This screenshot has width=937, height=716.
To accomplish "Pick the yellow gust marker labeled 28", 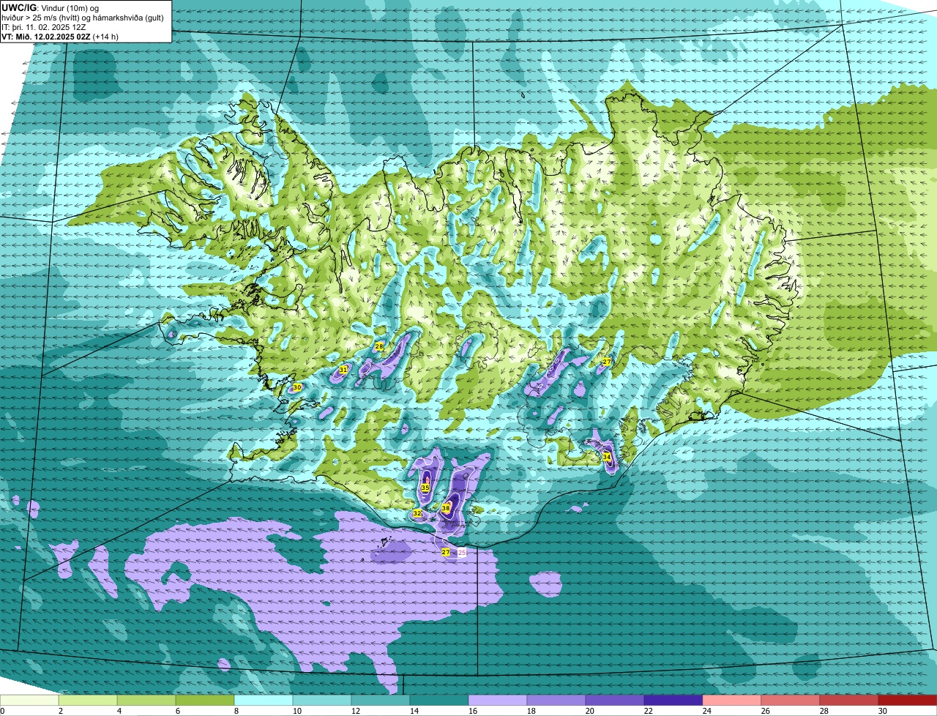I will tap(379, 346).
